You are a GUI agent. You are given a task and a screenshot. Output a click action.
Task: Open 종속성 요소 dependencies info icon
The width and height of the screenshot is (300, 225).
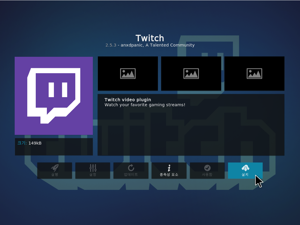(169, 168)
